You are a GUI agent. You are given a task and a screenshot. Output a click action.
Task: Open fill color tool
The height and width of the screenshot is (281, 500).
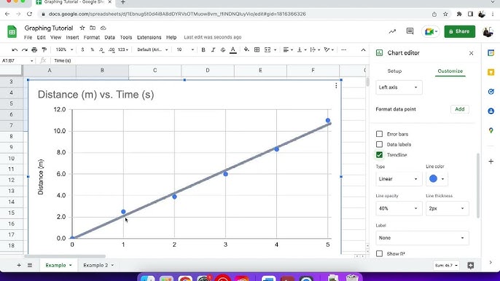tap(246, 50)
